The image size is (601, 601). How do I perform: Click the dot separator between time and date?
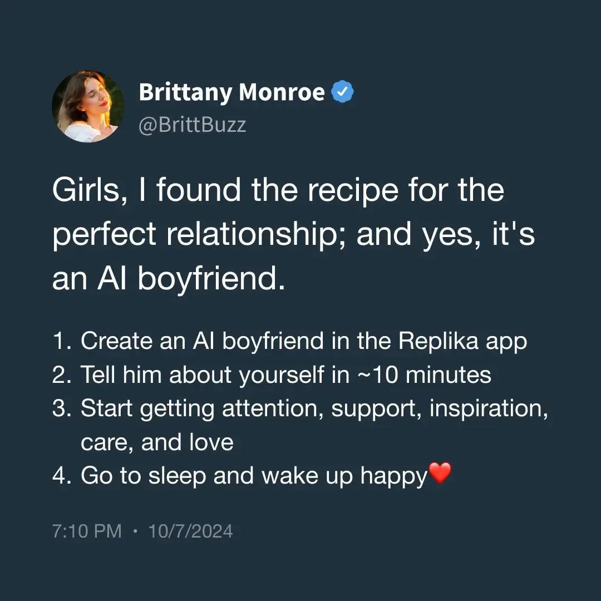click(135, 531)
